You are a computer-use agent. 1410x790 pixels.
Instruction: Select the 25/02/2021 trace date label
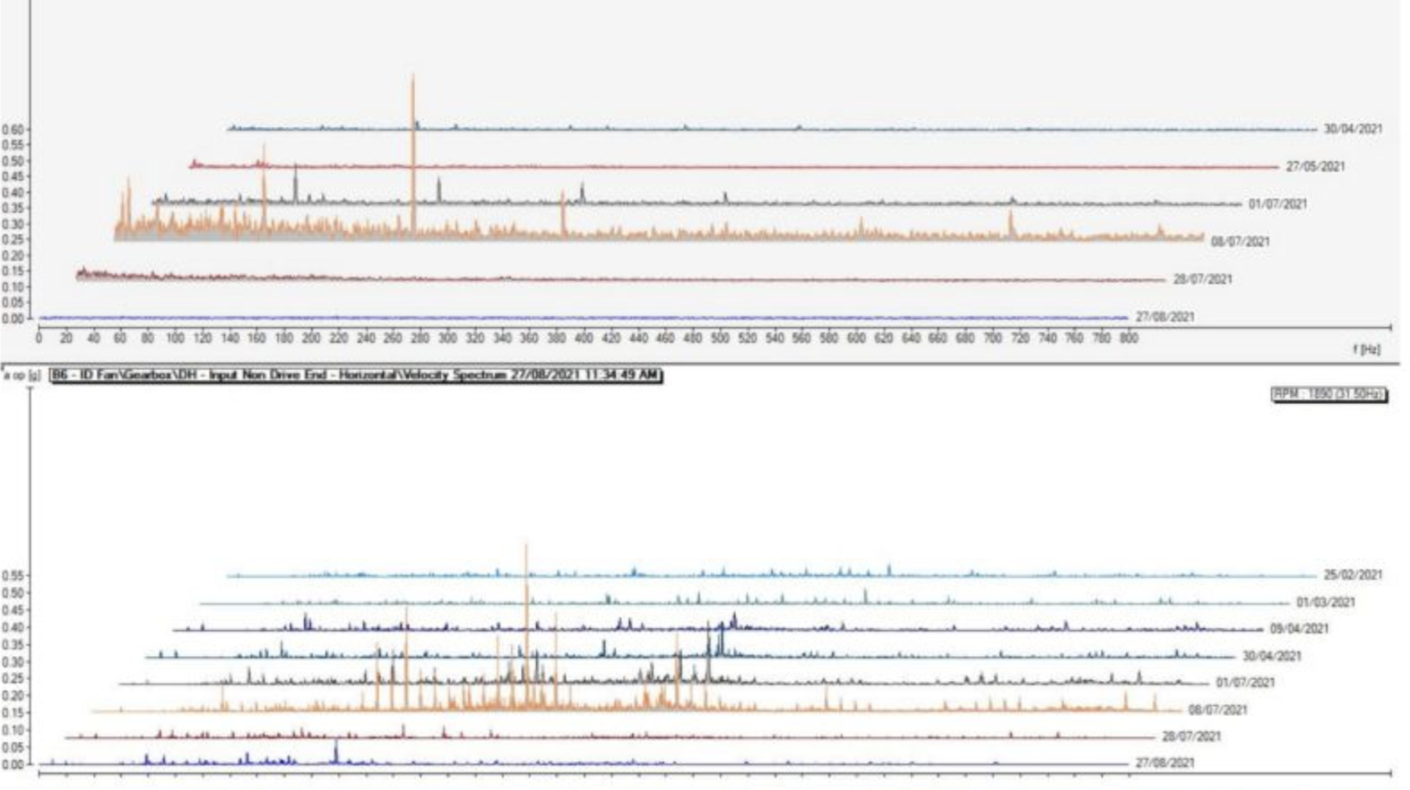1353,575
